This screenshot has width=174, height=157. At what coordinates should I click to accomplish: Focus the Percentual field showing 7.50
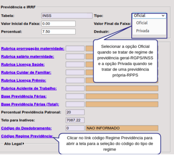click(58, 32)
